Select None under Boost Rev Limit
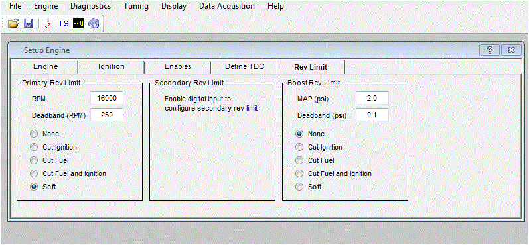The width and height of the screenshot is (529, 245). pos(299,134)
